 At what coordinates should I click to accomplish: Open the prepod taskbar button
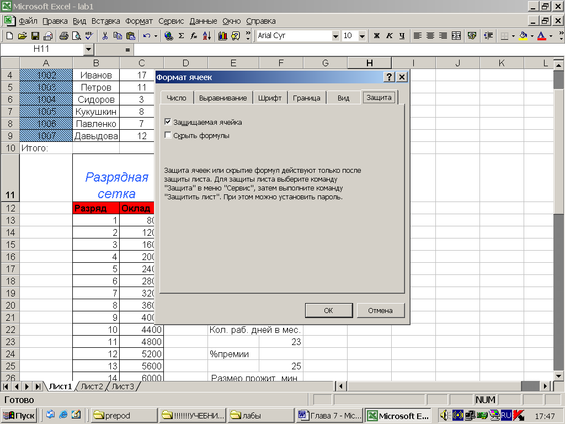pos(124,415)
